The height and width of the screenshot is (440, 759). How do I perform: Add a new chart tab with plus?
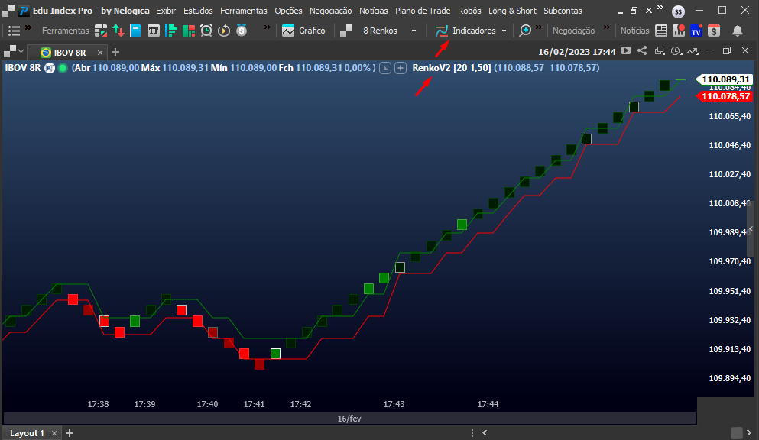point(115,52)
